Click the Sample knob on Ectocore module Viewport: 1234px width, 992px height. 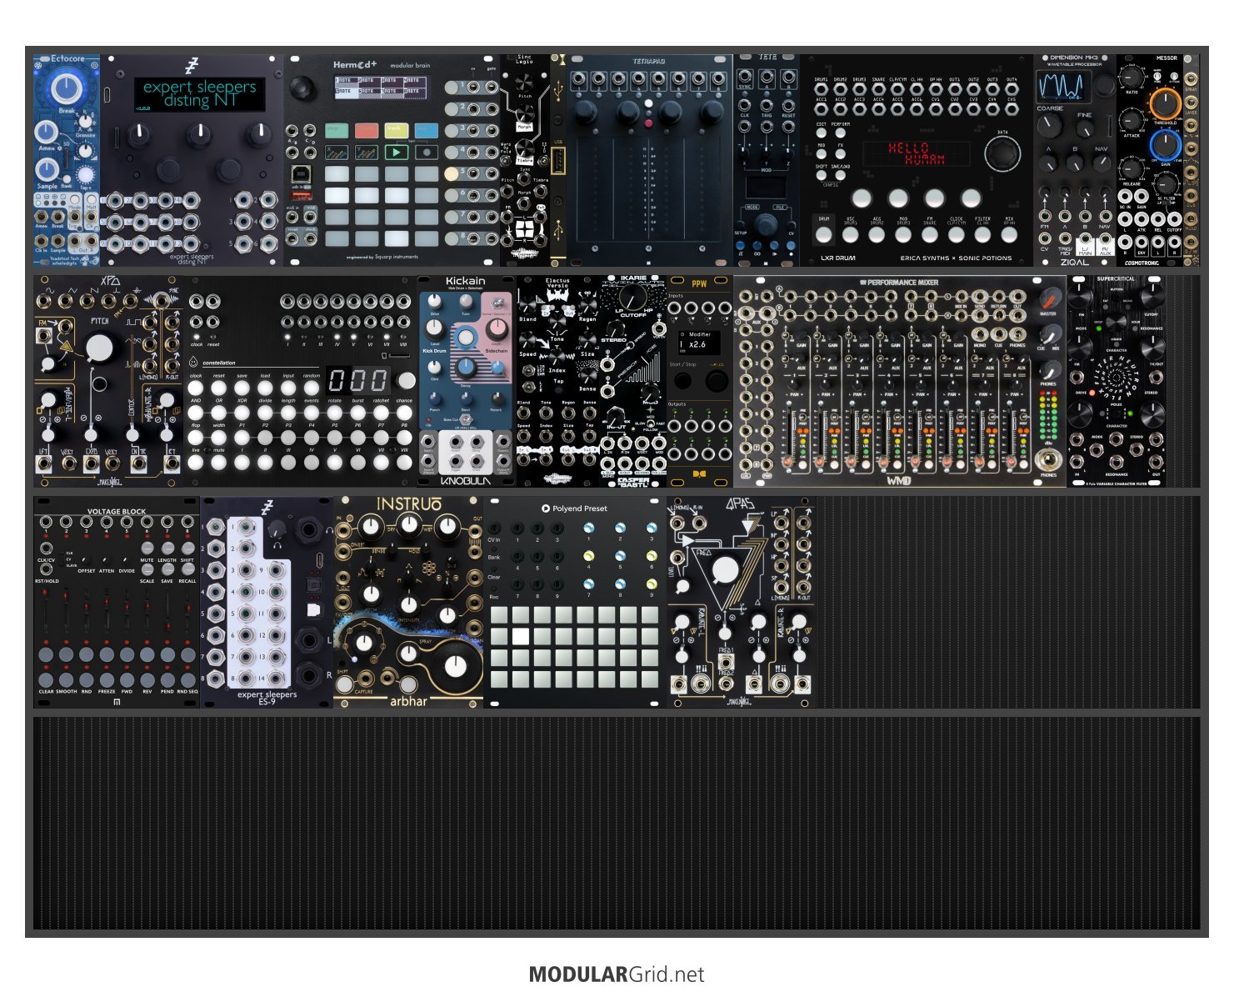tap(47, 171)
